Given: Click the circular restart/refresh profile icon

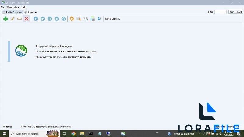Looking at the screenshot, I should pyautogui.click(x=63, y=19).
